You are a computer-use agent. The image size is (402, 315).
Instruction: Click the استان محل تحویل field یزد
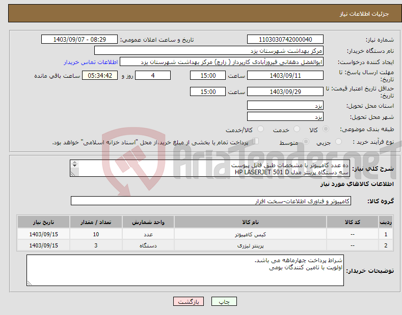coord(285,105)
